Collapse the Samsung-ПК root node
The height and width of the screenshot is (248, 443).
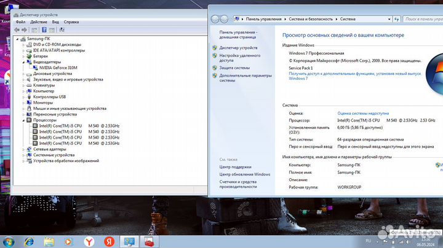17,39
